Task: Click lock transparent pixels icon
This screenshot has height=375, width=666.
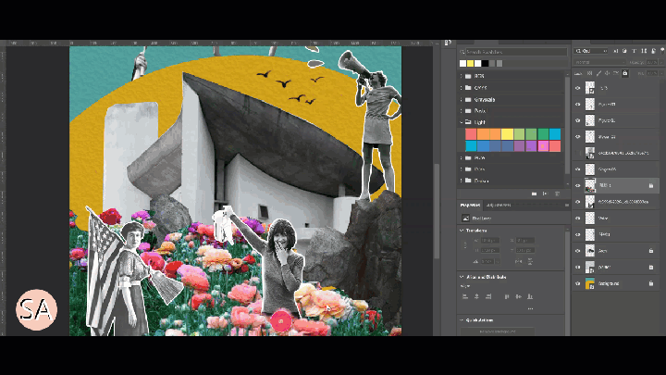Action: coord(589,73)
